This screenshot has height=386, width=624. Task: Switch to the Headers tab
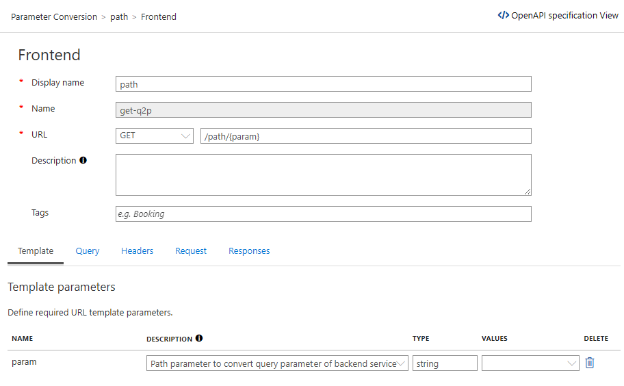coord(137,251)
